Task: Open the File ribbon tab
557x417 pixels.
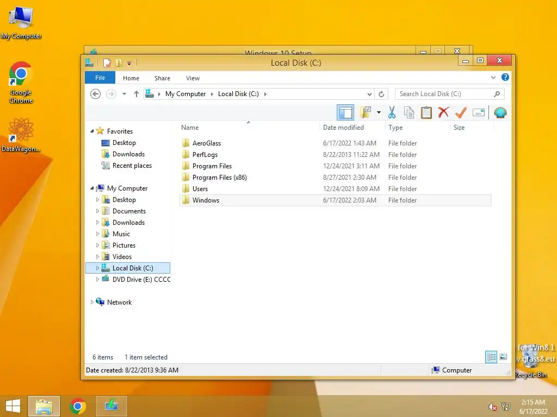Action: 100,78
